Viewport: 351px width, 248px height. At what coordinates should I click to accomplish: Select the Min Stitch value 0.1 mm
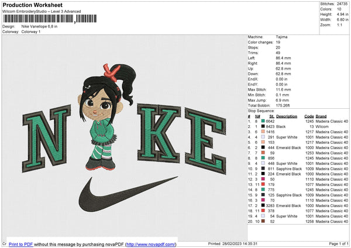pyautogui.click(x=283, y=95)
